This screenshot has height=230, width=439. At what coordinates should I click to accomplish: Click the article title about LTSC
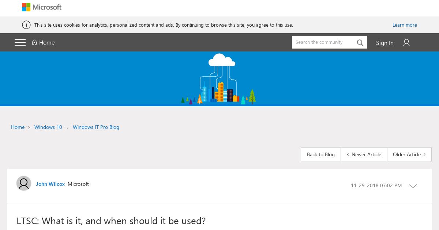[x=111, y=221]
